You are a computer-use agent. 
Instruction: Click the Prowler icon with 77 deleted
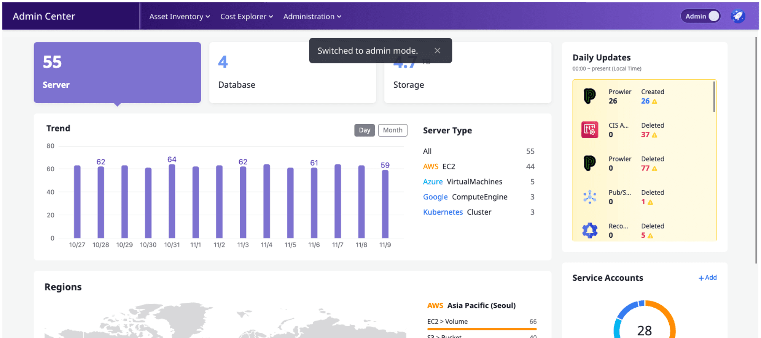(589, 163)
